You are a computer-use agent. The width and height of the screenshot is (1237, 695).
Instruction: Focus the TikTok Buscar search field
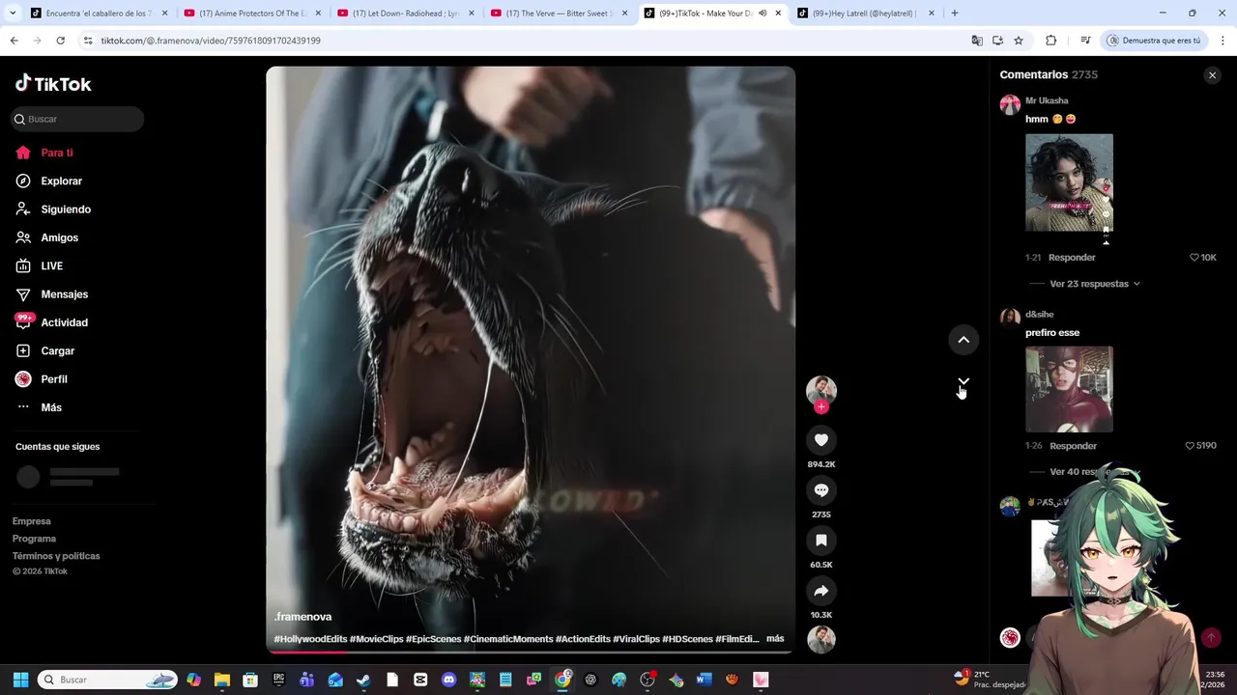(x=77, y=119)
